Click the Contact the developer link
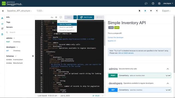175x98 pixels. (x=115, y=38)
